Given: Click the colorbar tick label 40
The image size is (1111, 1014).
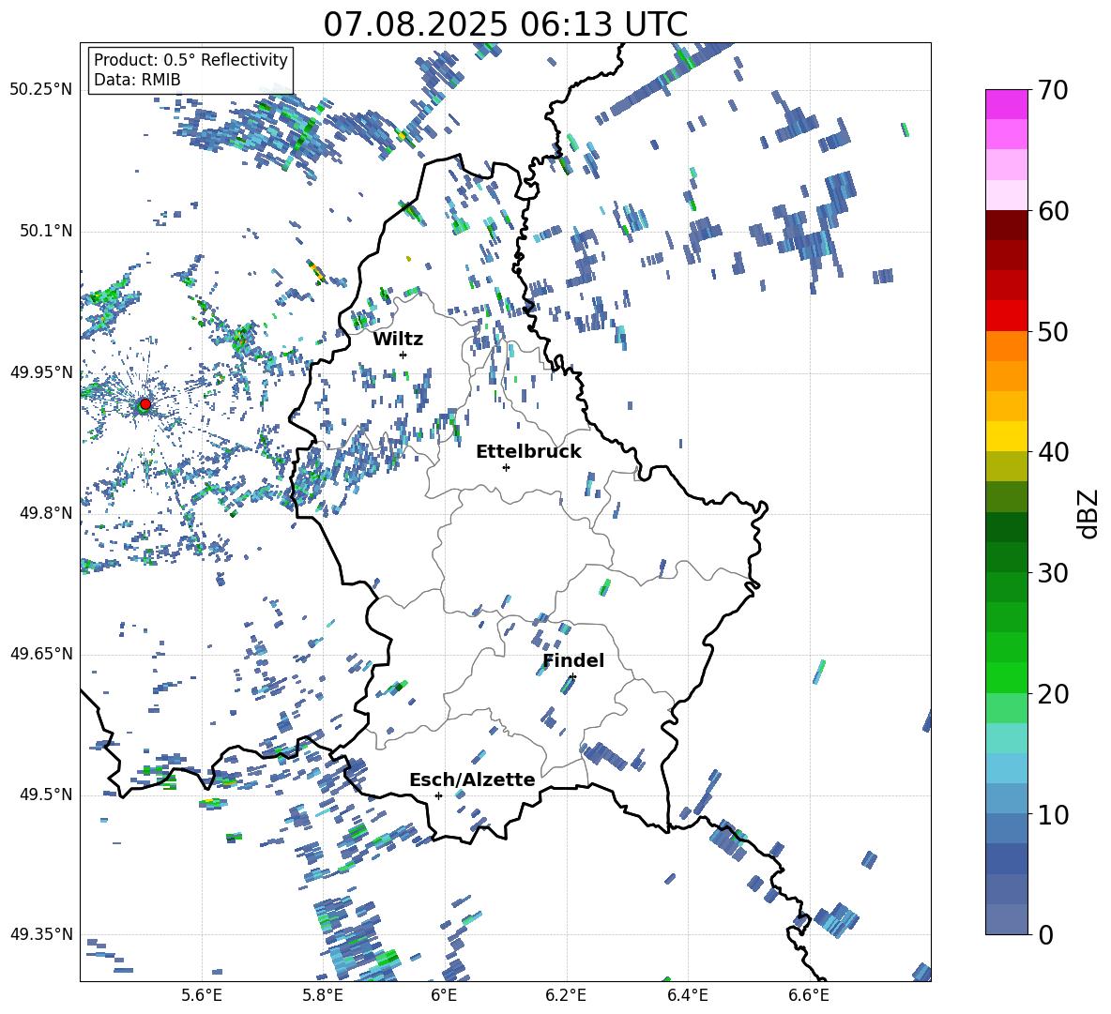Looking at the screenshot, I should 1053,452.
